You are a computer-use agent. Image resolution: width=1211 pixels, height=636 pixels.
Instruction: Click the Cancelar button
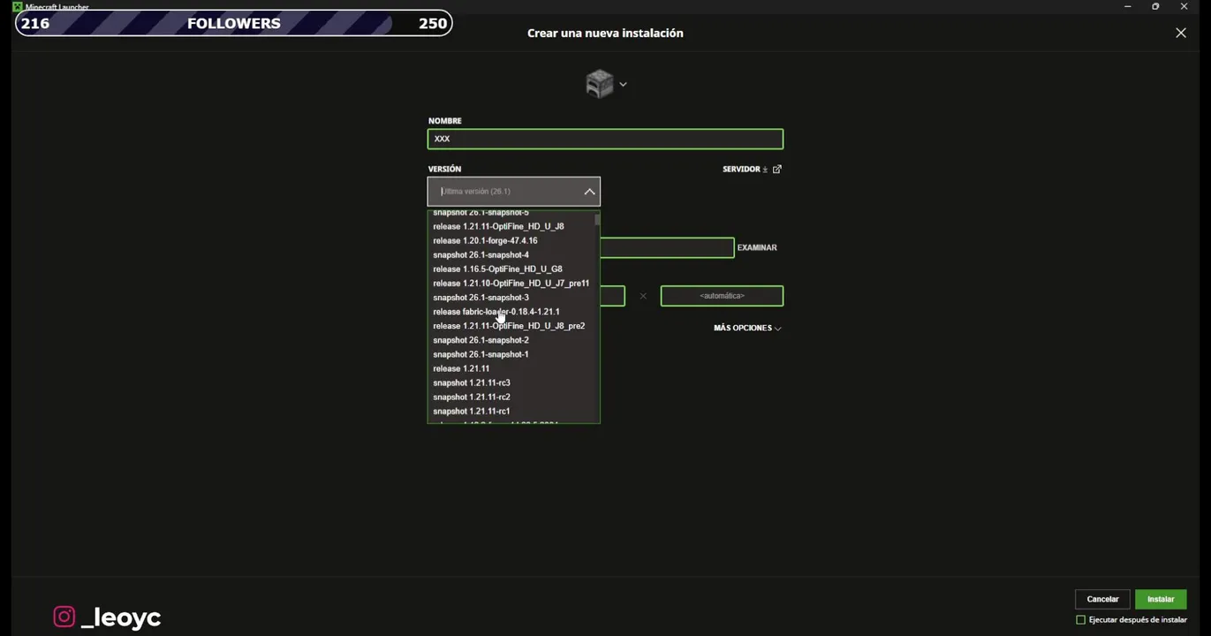point(1102,599)
